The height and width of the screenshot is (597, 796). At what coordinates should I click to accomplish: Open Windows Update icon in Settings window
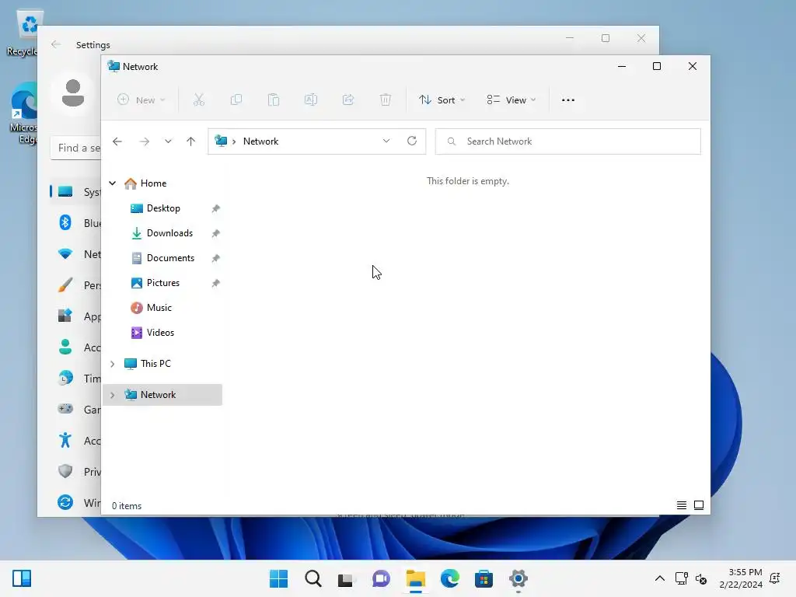click(x=65, y=502)
